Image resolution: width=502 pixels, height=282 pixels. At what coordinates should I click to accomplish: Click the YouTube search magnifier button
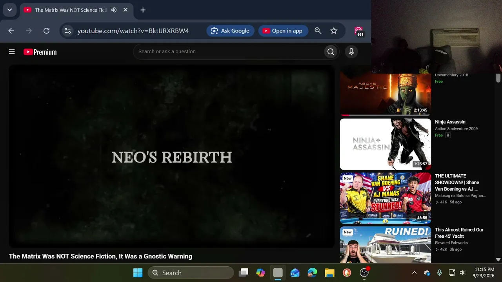pyautogui.click(x=331, y=51)
